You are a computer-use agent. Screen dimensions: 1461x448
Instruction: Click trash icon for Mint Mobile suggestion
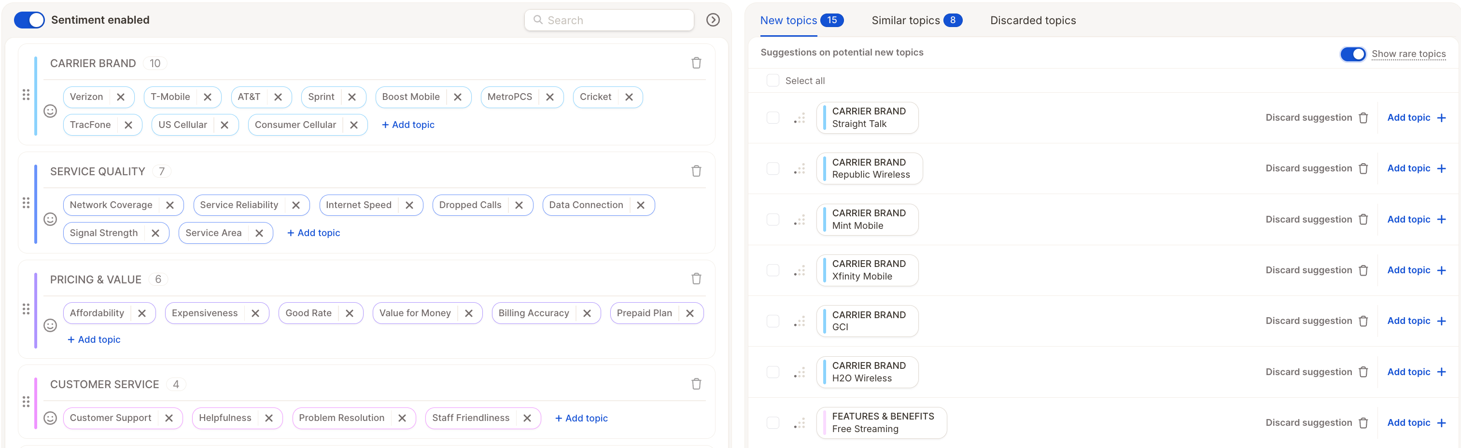click(x=1363, y=220)
